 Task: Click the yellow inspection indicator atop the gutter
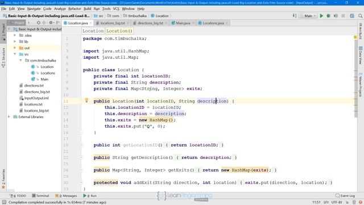point(355,37)
